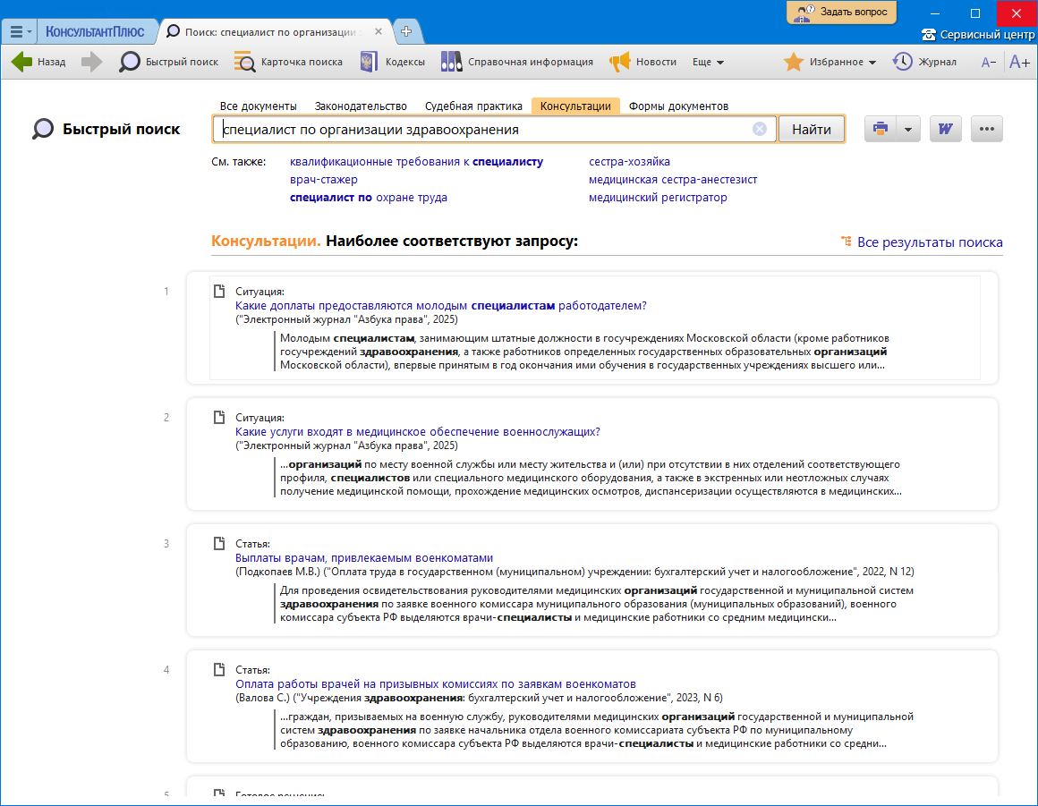Click the green Back arrow icon
Viewport: 1038px width, 806px height.
pos(21,62)
